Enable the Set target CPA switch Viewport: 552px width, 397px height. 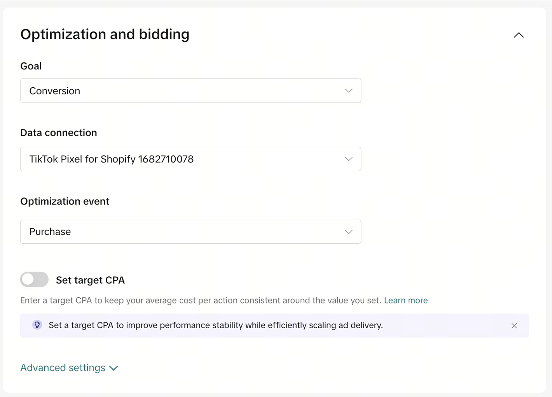click(x=34, y=280)
